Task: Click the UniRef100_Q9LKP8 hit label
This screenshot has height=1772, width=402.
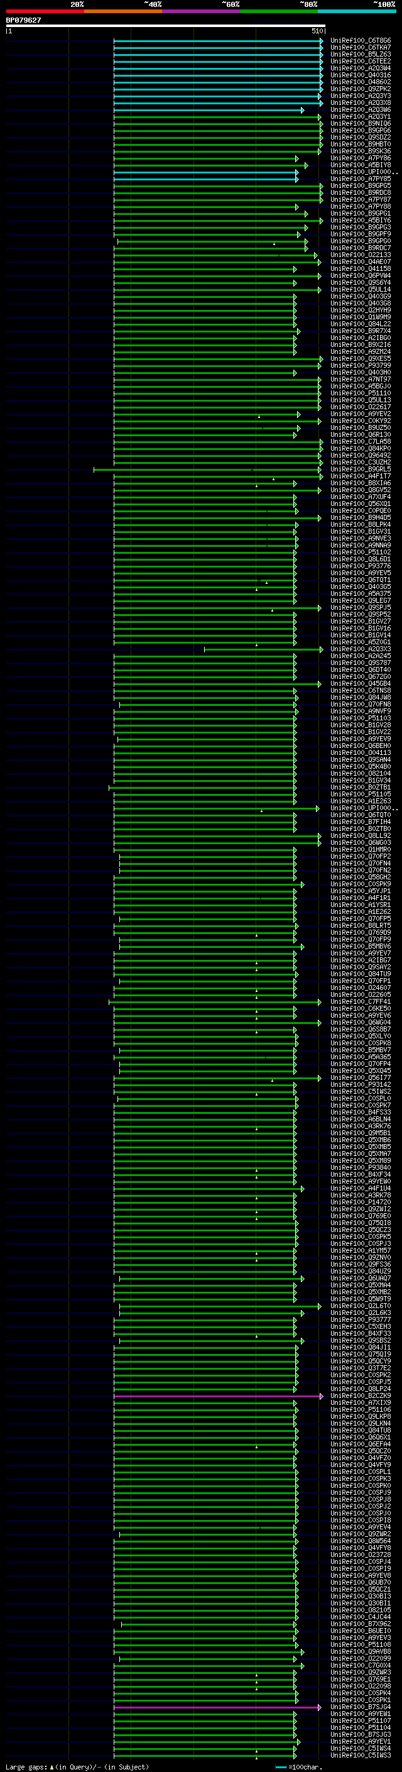Action: click(x=361, y=1416)
